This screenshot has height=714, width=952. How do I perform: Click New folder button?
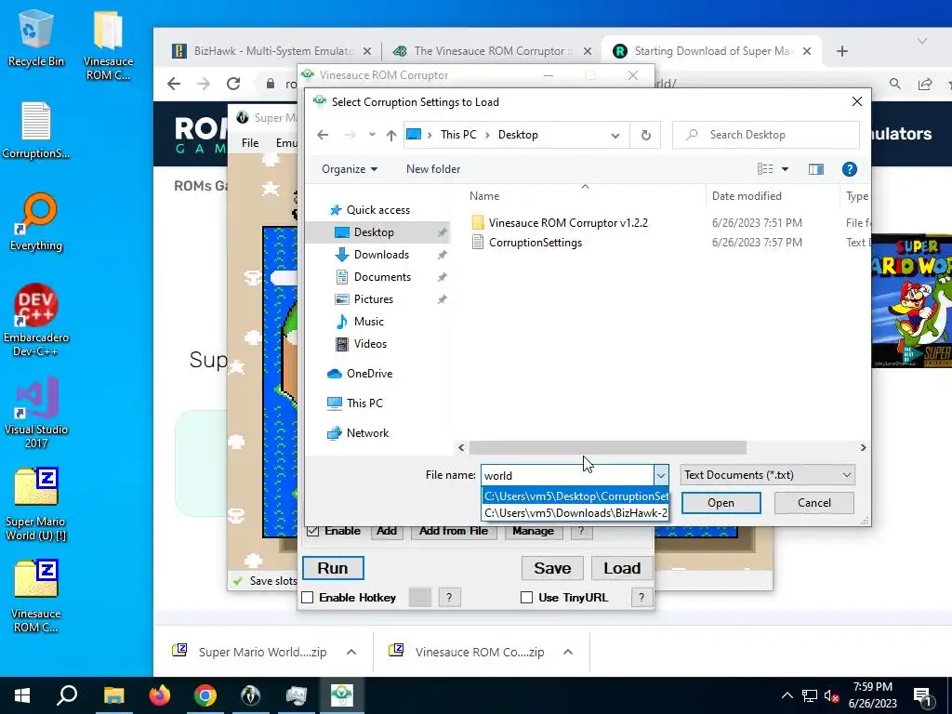tap(433, 169)
